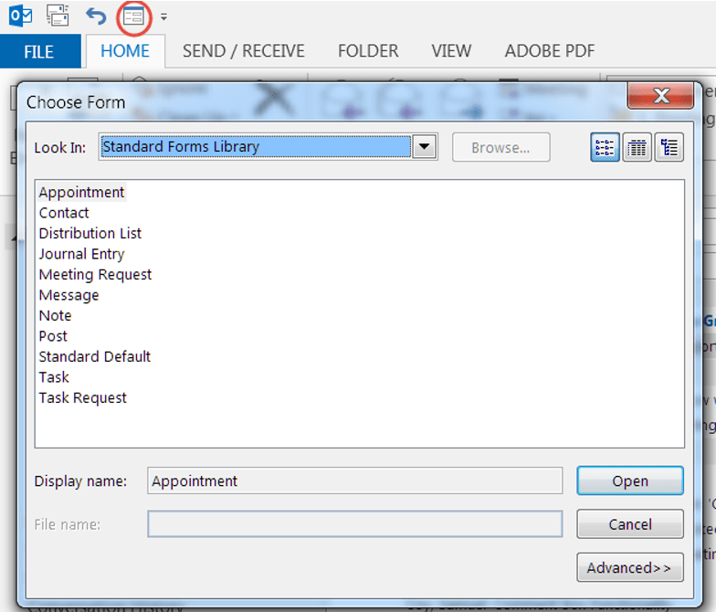Screen dimensions: 716x612
Task: Select Post form in list
Action: pyautogui.click(x=53, y=336)
